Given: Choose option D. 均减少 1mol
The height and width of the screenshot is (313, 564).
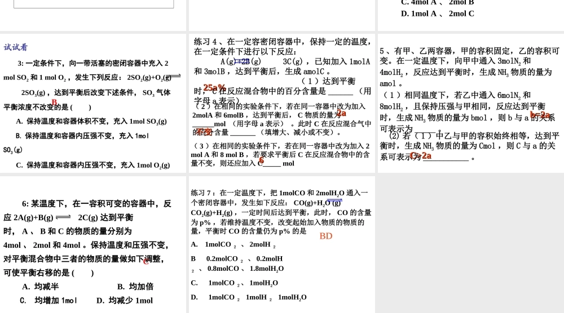Looking at the screenshot, I should click(x=125, y=301).
